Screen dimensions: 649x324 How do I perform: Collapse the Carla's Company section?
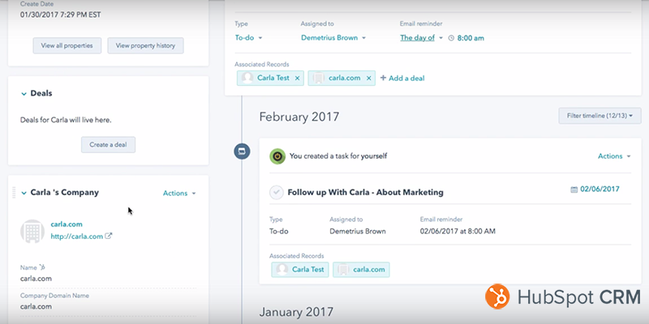pyautogui.click(x=24, y=193)
